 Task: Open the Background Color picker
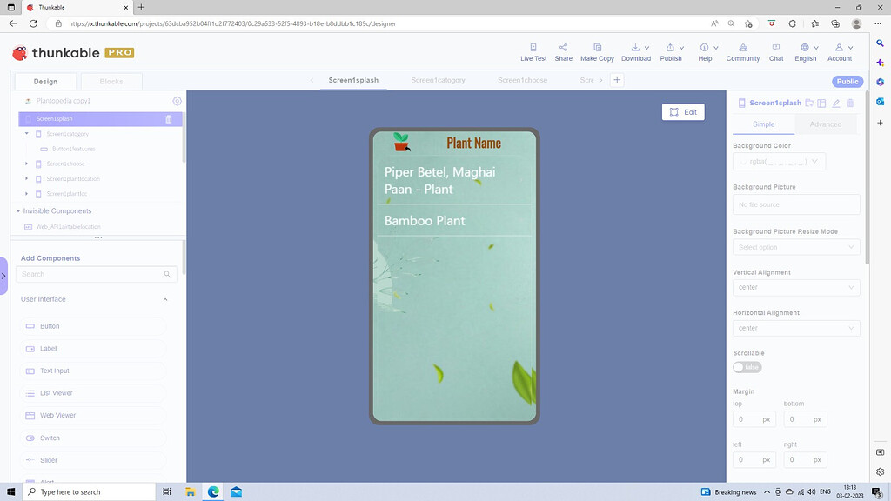pyautogui.click(x=779, y=162)
